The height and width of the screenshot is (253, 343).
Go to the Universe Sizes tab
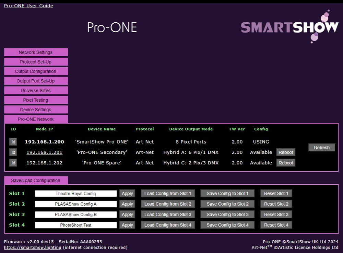pos(36,91)
